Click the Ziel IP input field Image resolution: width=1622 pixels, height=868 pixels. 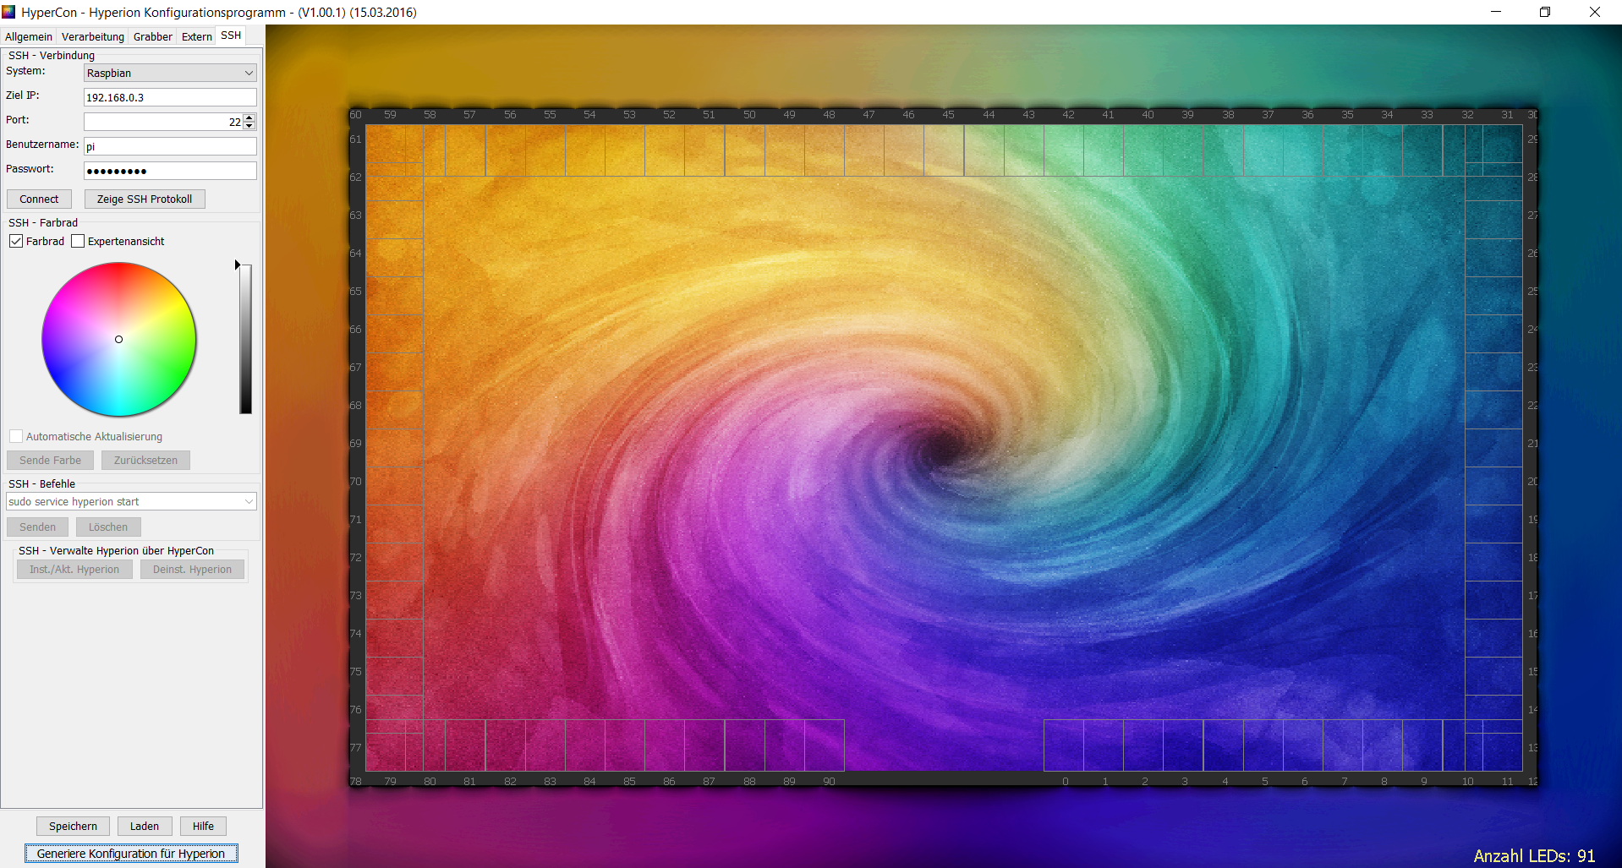point(169,97)
